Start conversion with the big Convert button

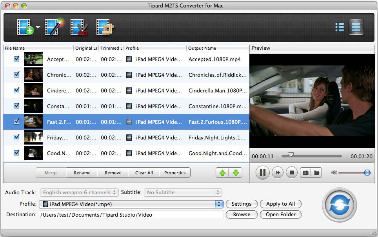click(339, 204)
